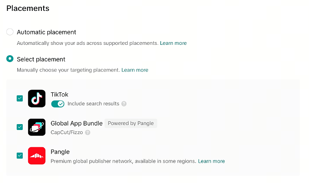Click the Powered by Pangle badge
This screenshot has height=183, width=309.
(131, 123)
